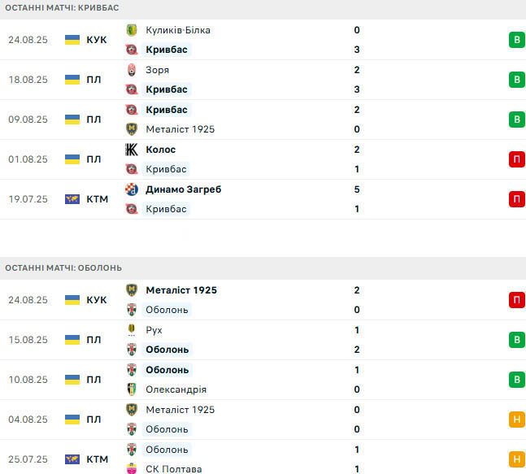Click the КУК competition label for Metalist 1925 match
Image resolution: width=526 pixels, height=474 pixels.
tap(96, 300)
